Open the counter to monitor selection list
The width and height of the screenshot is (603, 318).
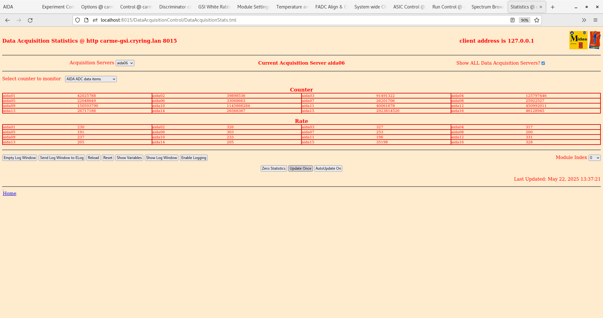point(90,79)
